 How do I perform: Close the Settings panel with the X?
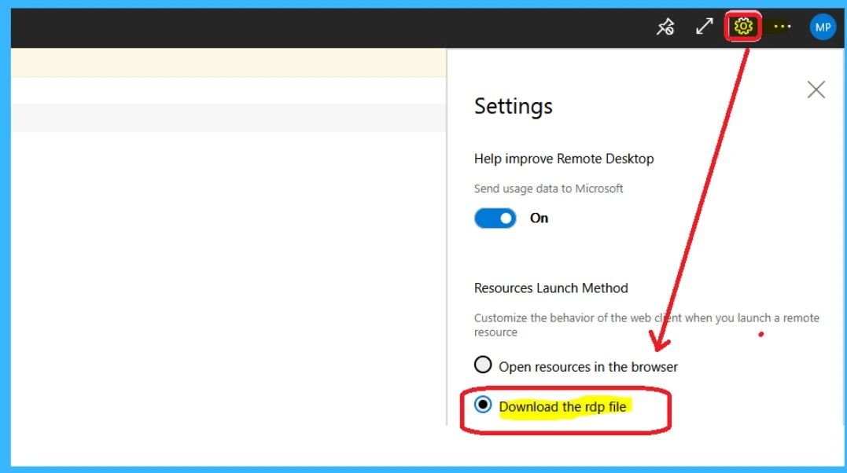tap(816, 90)
